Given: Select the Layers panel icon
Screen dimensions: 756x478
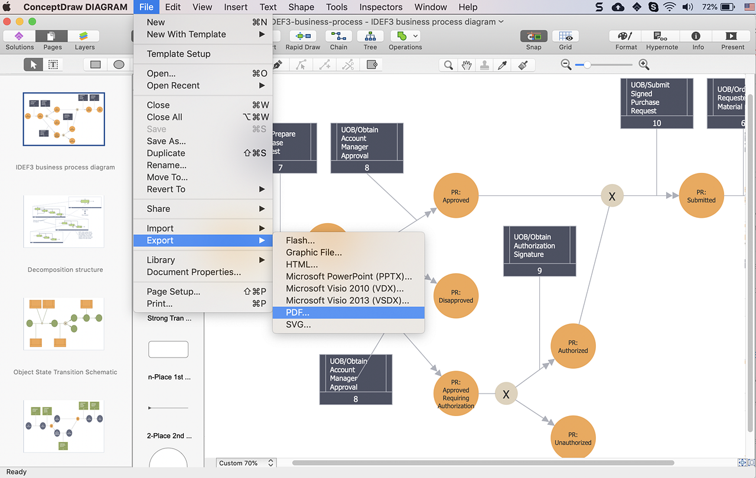Looking at the screenshot, I should (x=84, y=37).
